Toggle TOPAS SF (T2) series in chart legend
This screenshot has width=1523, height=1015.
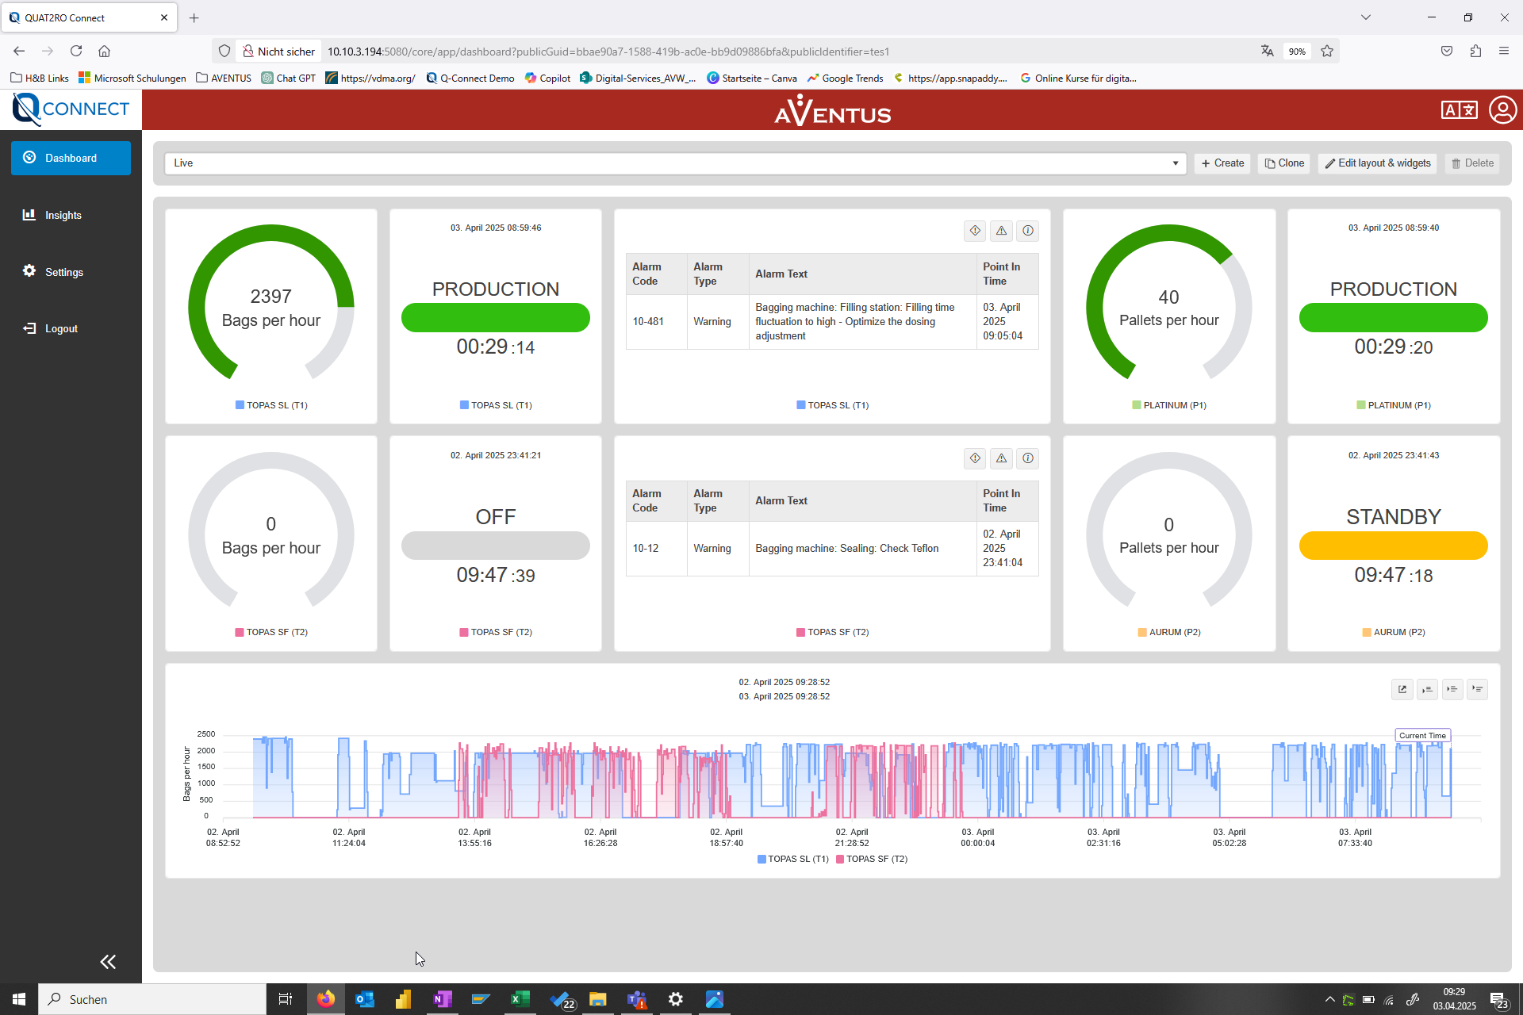point(871,859)
